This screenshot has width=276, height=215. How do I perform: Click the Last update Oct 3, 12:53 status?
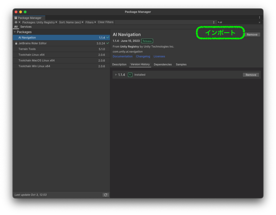tap(31, 195)
